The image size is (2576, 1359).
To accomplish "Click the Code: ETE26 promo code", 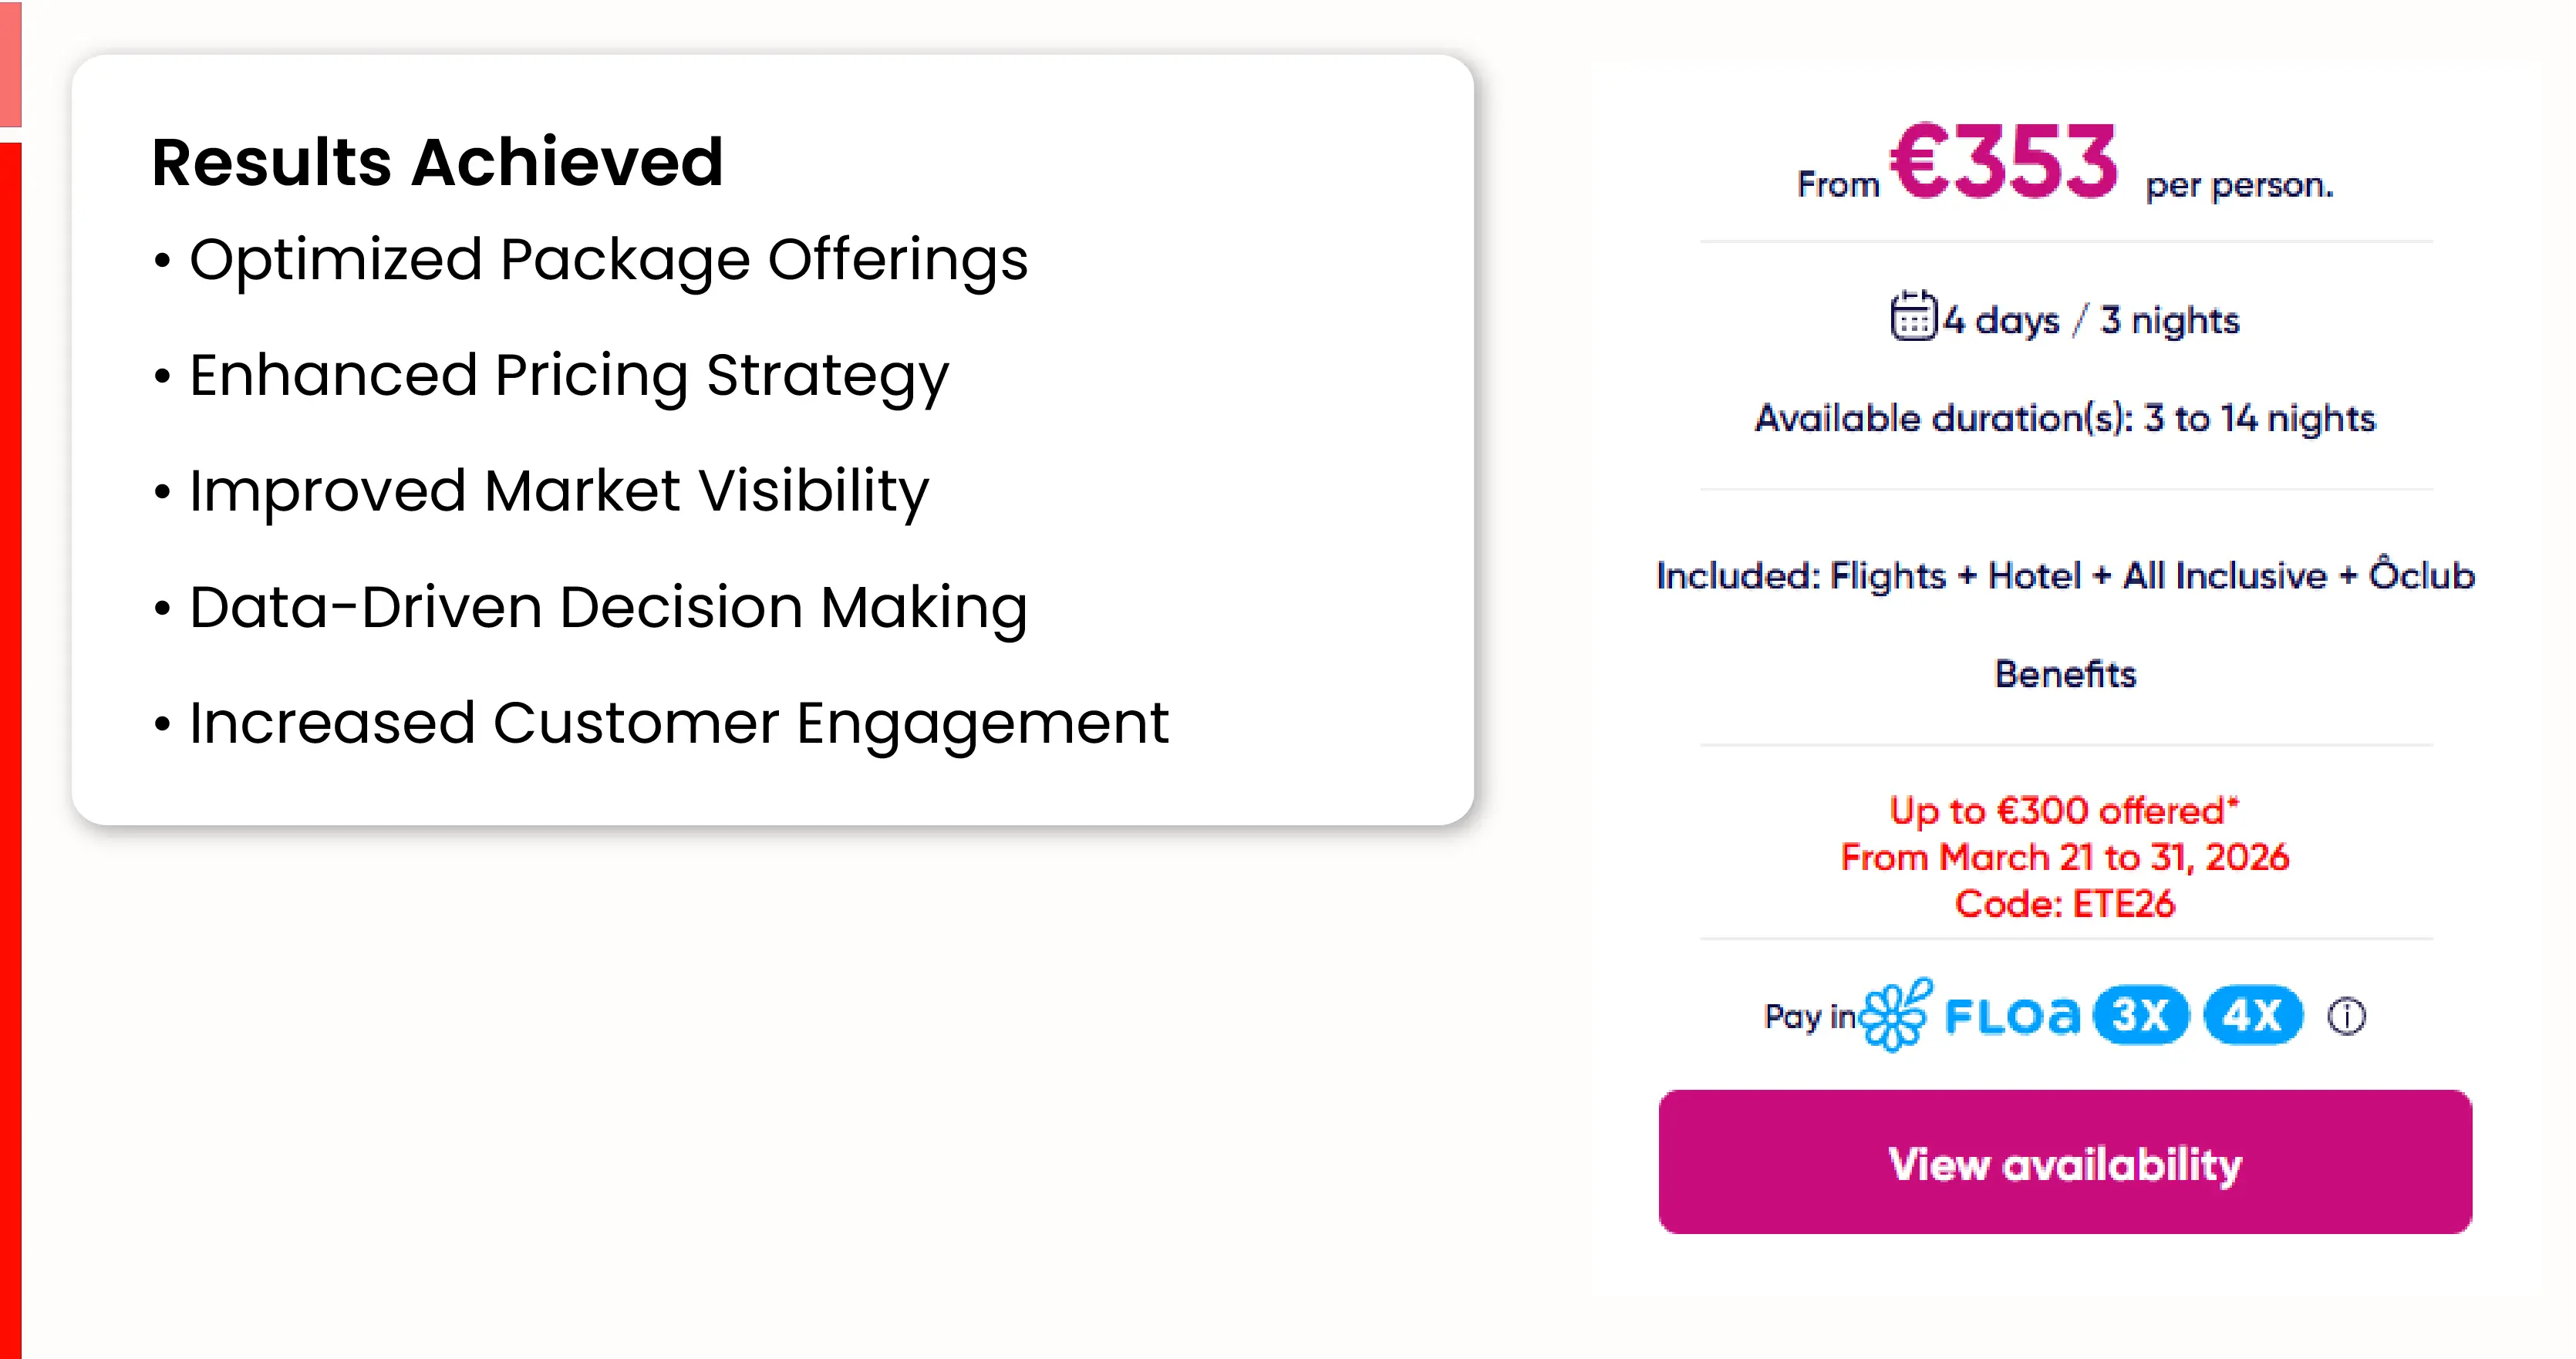I will click(2064, 904).
